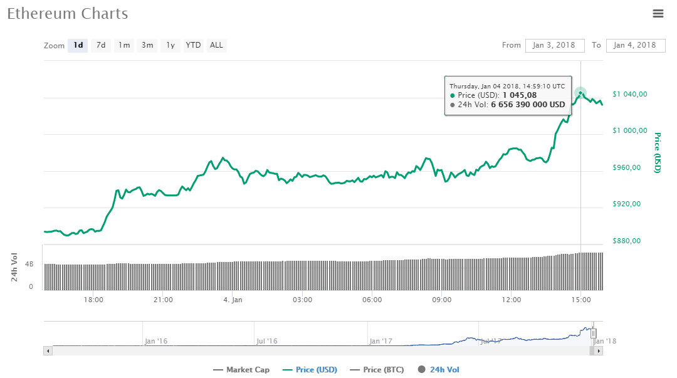Click the Market Cap legend marker

point(218,369)
